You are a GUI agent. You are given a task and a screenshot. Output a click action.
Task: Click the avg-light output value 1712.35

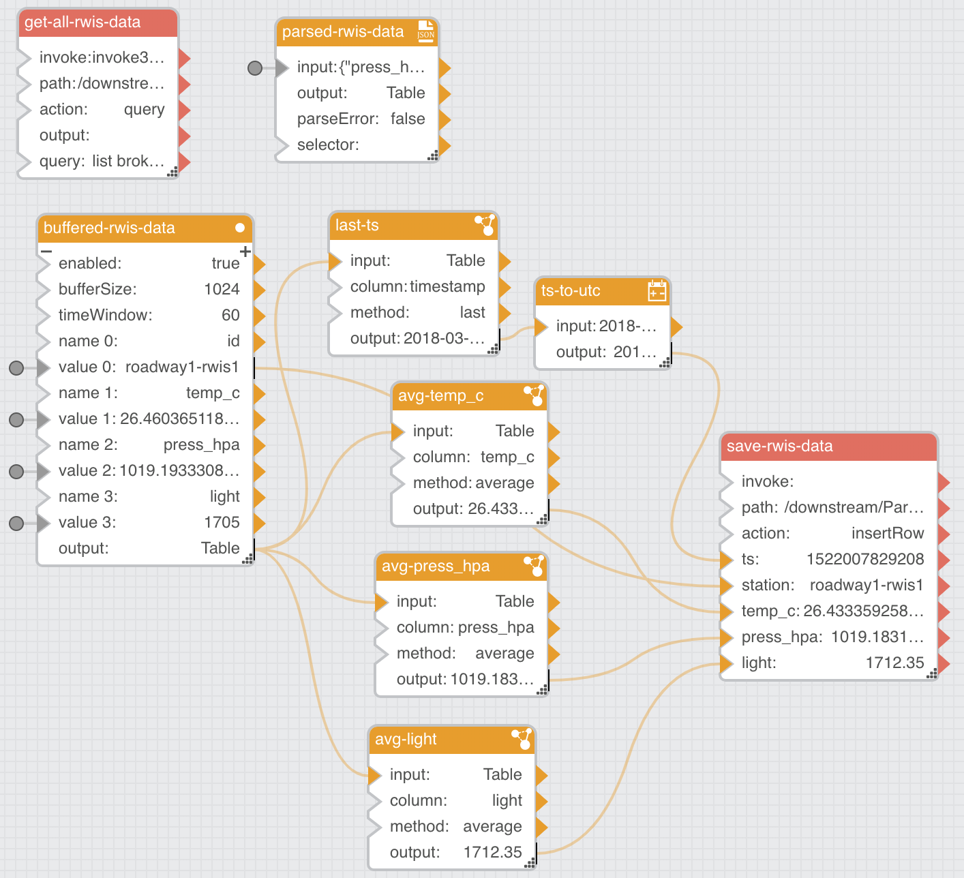(493, 852)
